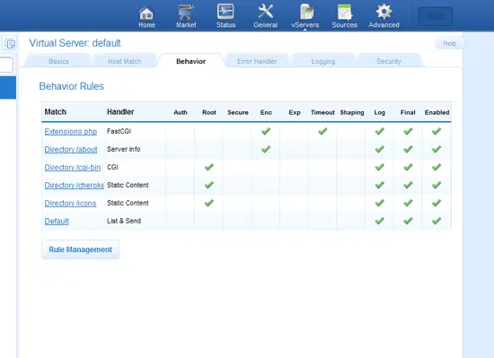This screenshot has width=494, height=358.
Task: Click the Rule Management button
Action: click(x=80, y=249)
